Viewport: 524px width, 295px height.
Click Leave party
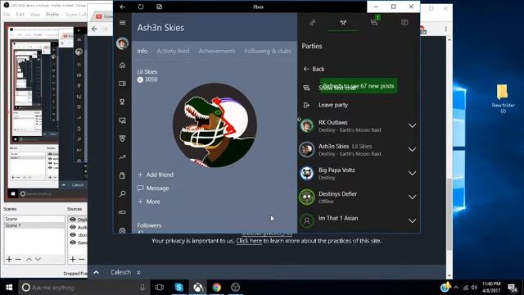[x=333, y=105]
